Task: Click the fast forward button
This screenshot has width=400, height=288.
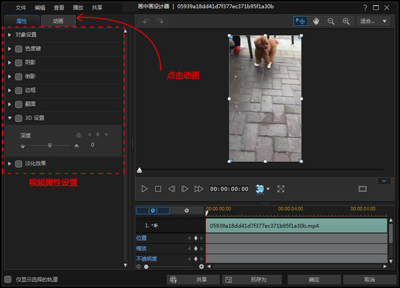Action: coord(199,189)
